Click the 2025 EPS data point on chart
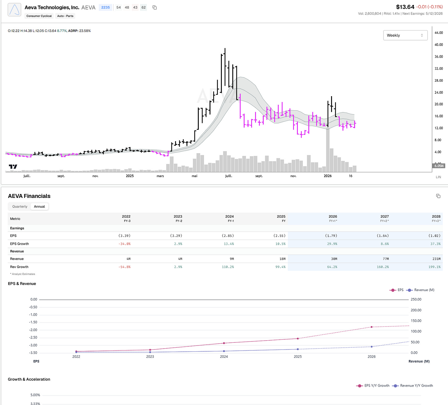 (x=298, y=339)
